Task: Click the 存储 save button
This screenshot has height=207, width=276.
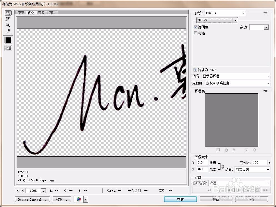Action: [x=180, y=199]
